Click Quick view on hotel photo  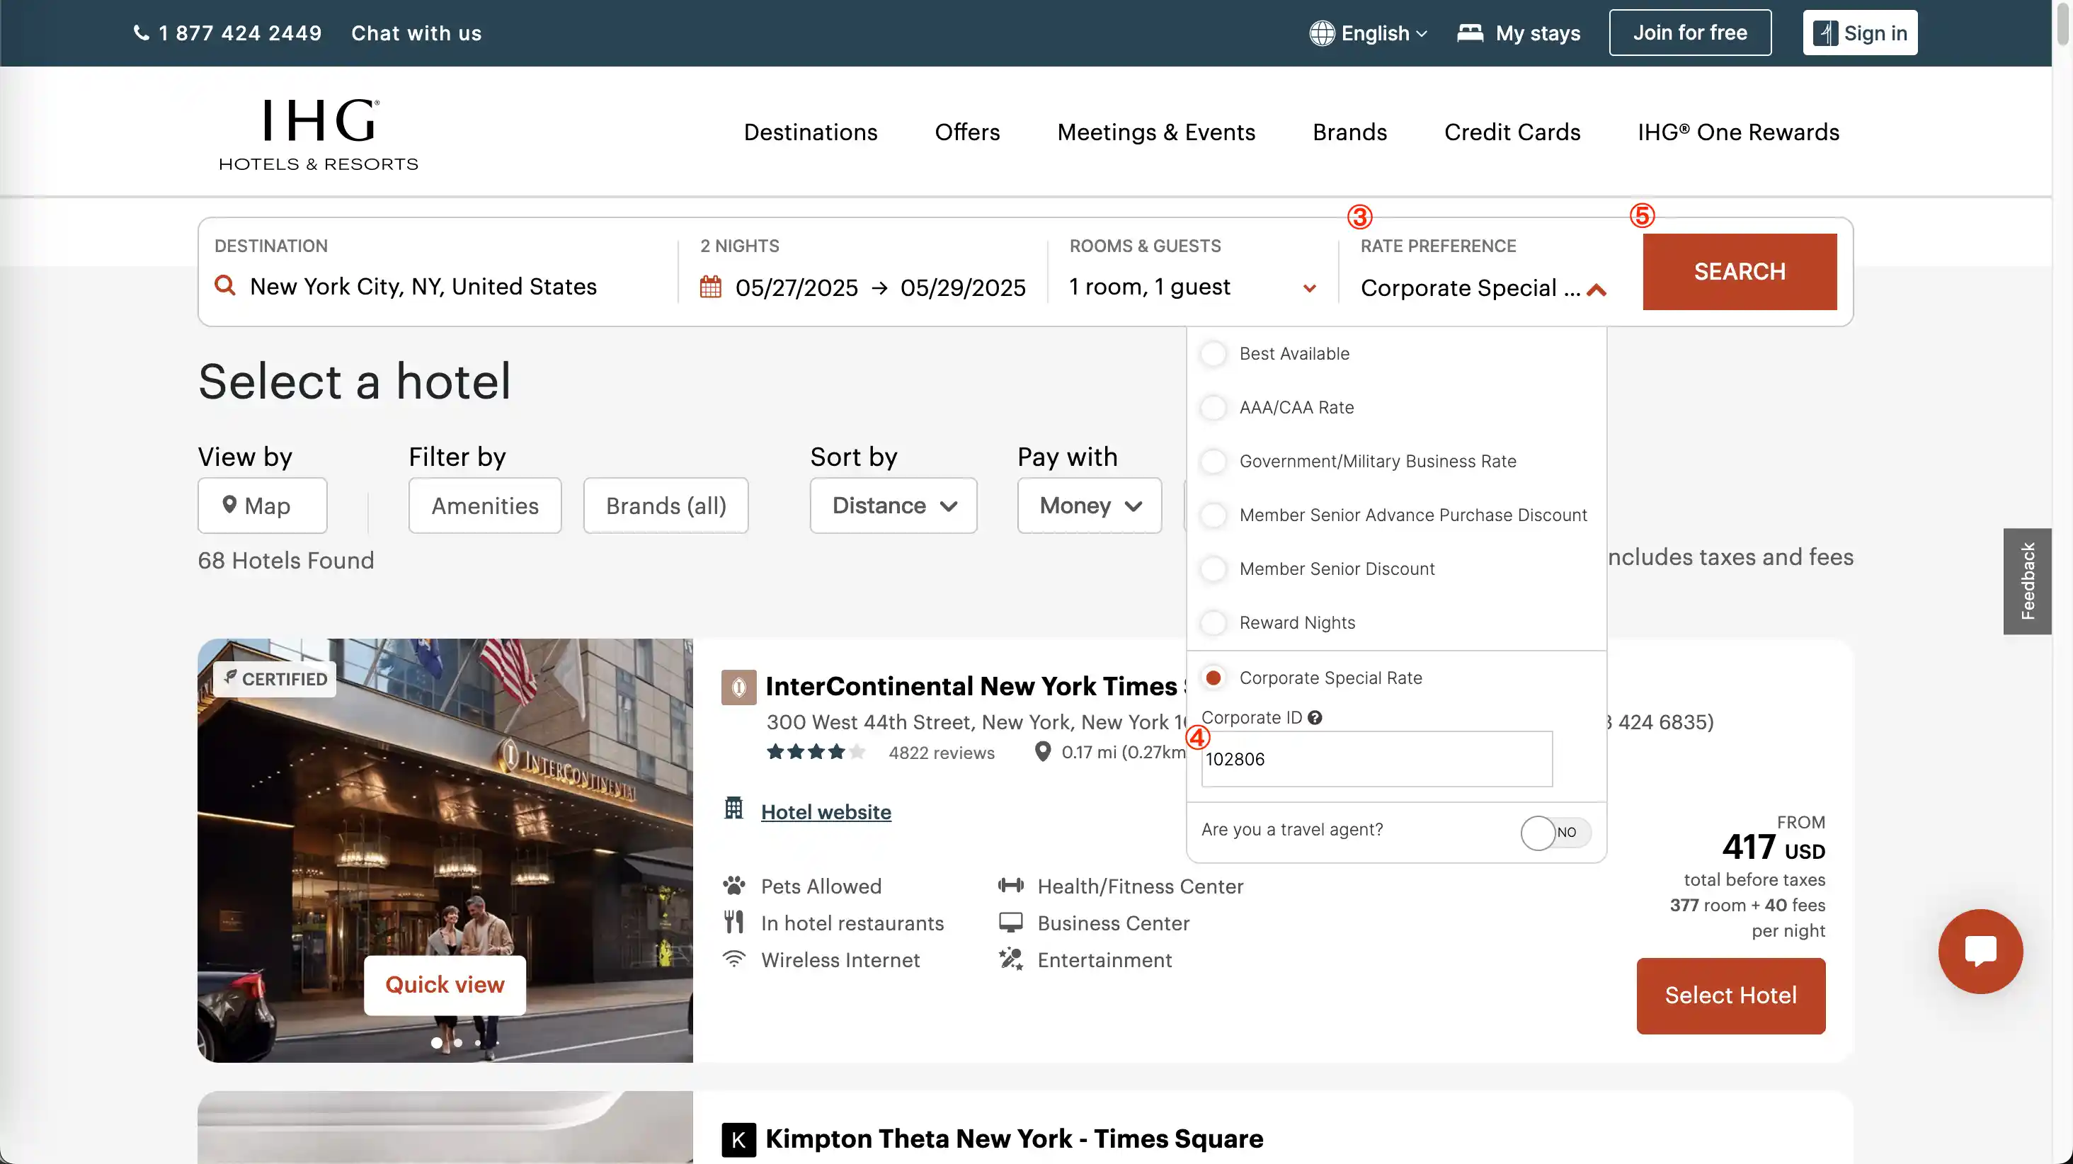click(x=444, y=984)
